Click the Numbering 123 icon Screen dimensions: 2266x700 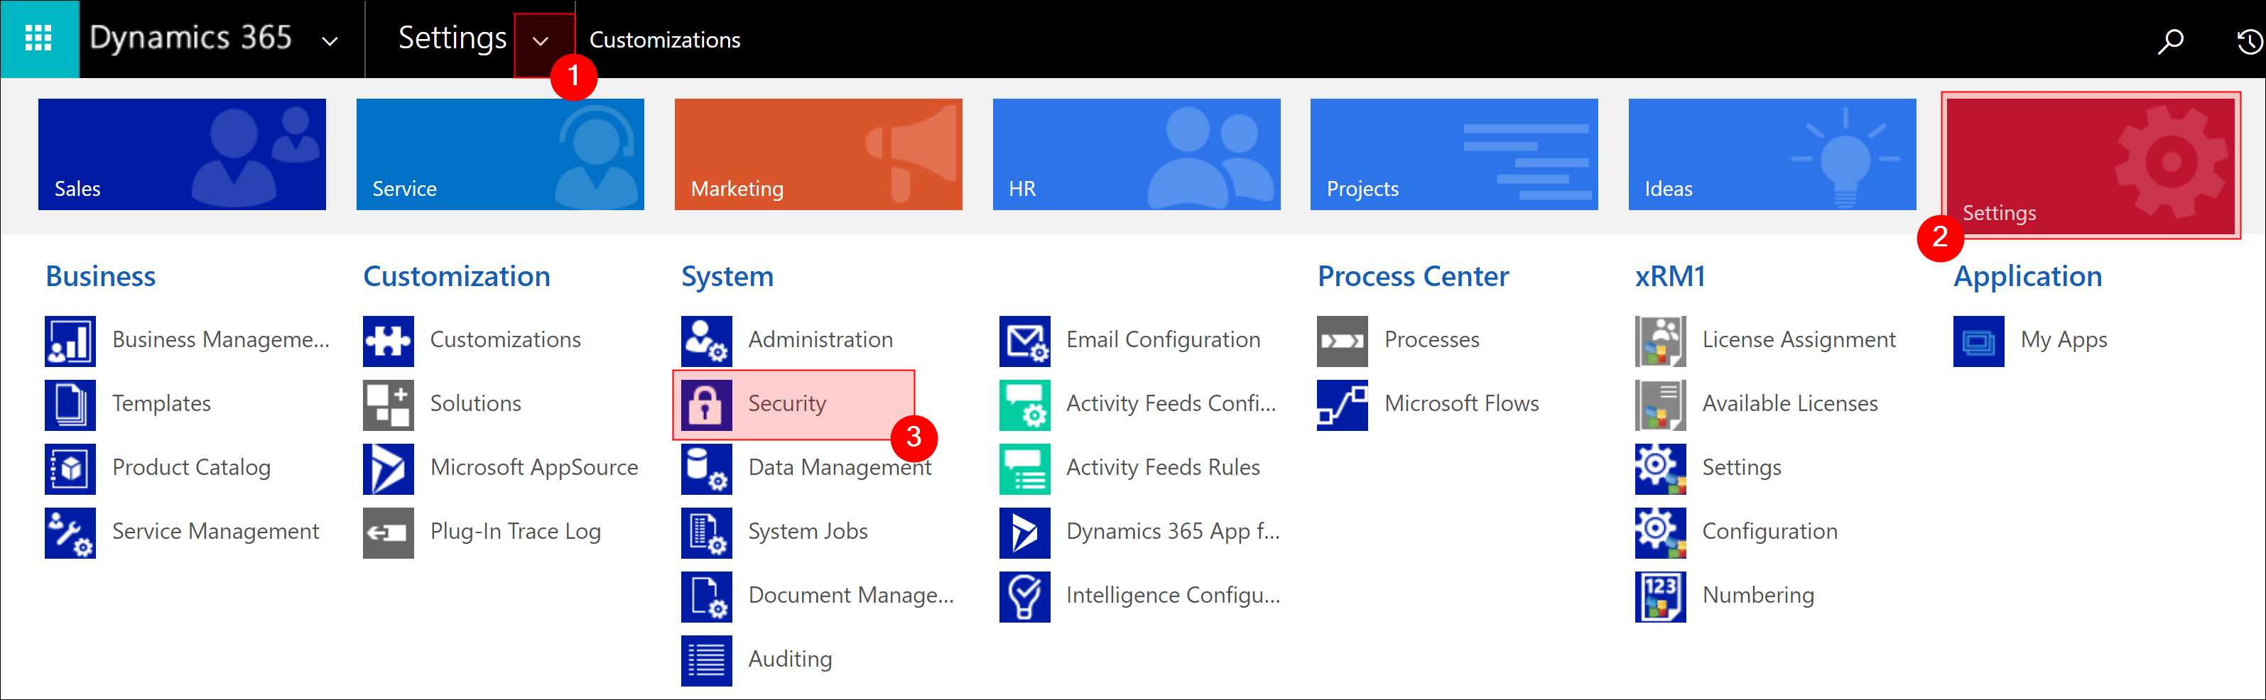click(x=1660, y=596)
